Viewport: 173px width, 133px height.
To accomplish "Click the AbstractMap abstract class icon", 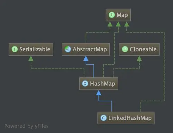I will [68, 49].
